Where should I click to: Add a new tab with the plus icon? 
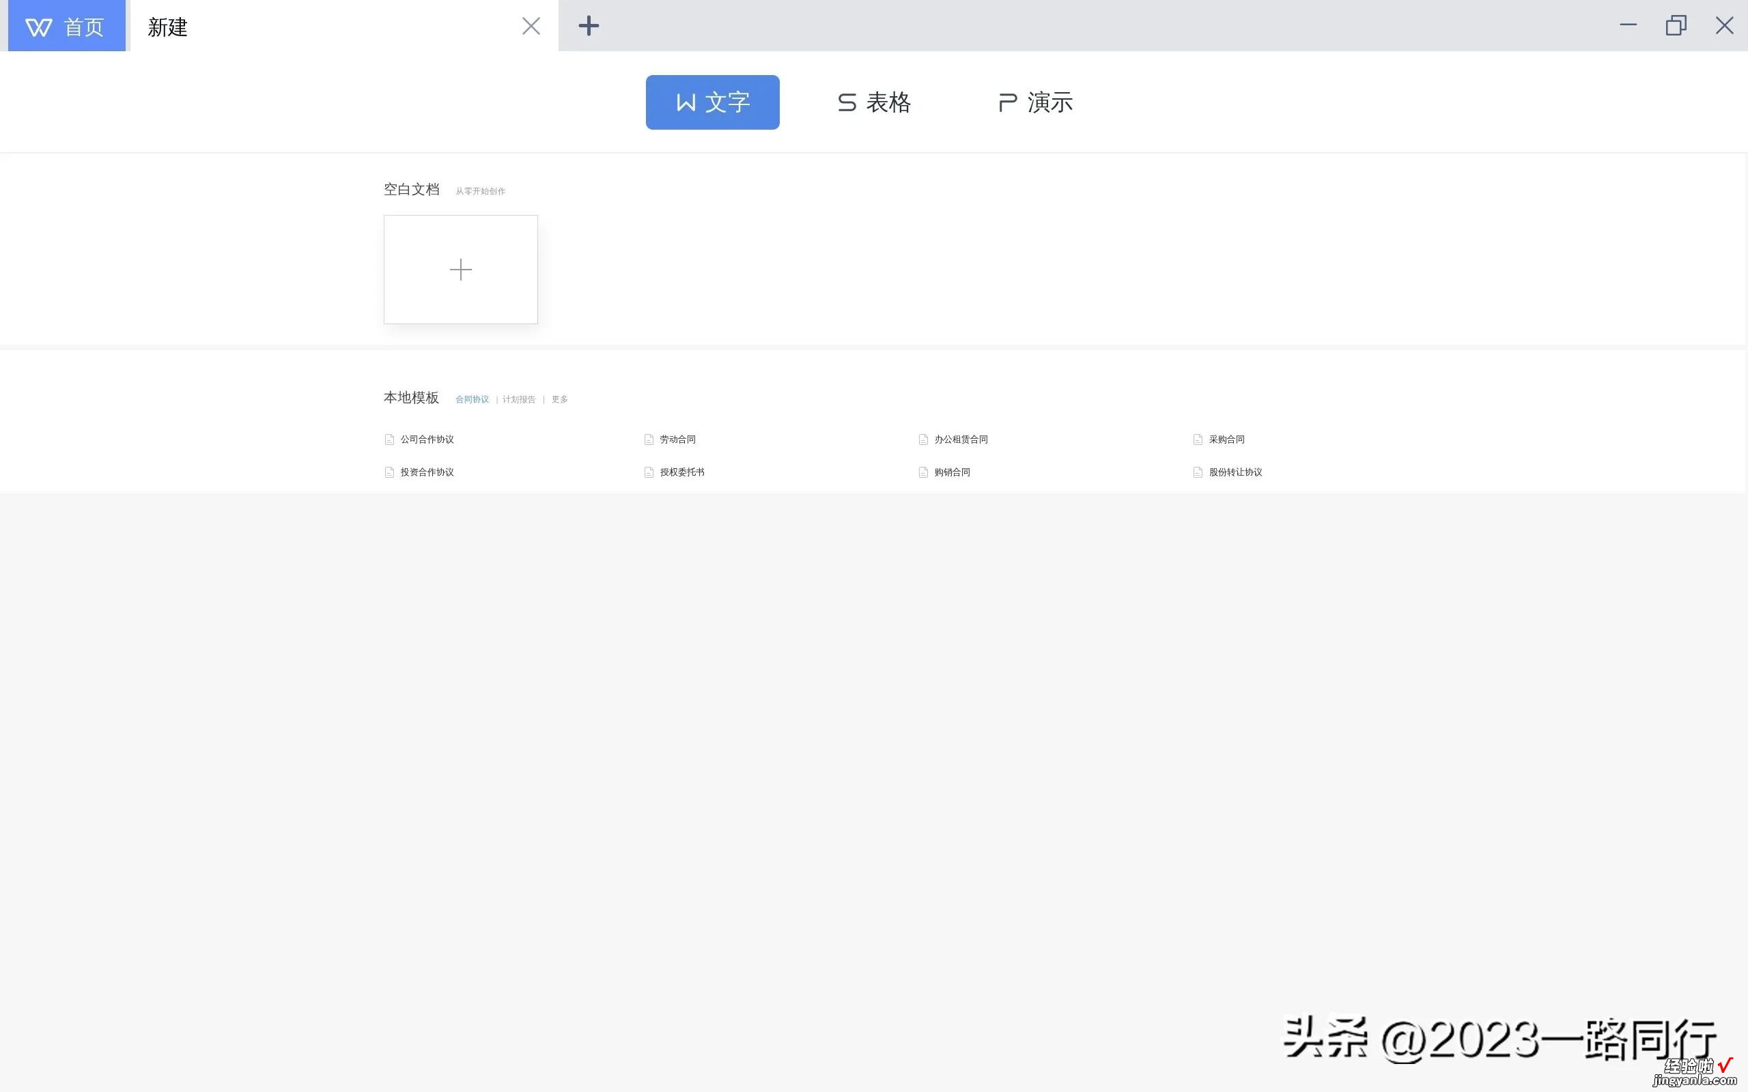(x=589, y=26)
